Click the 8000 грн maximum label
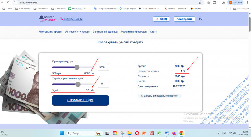The height and width of the screenshot is (137, 251). pyautogui.click(x=89, y=73)
